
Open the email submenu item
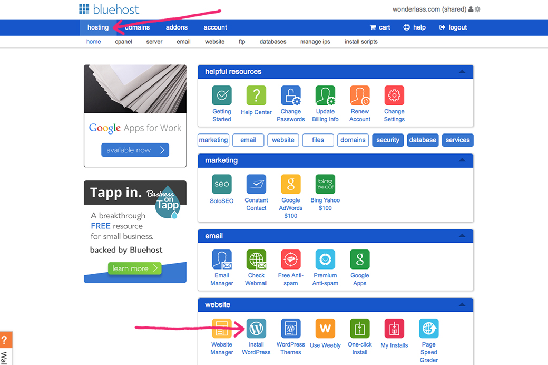click(x=183, y=42)
